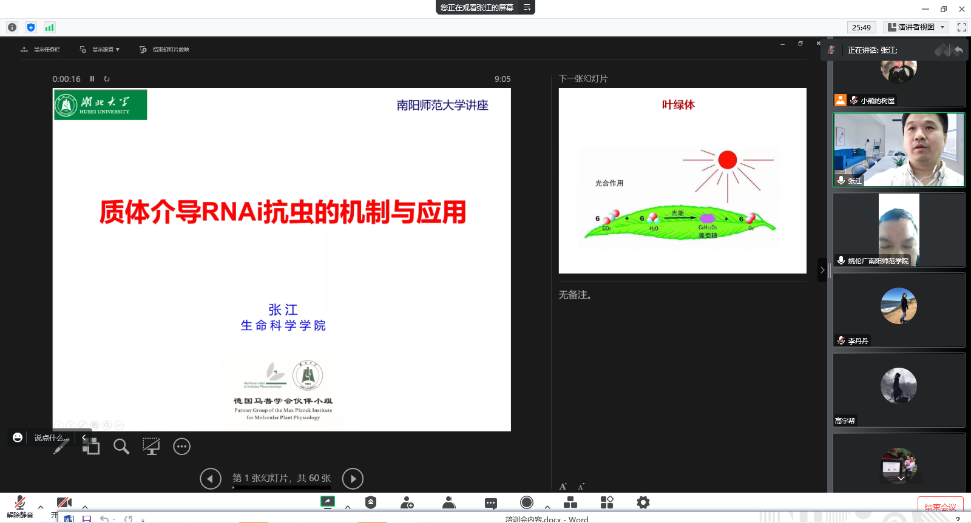This screenshot has width=971, height=523.
Task: Click 显示任务栏 in presenter toolbar
Action: click(x=41, y=50)
